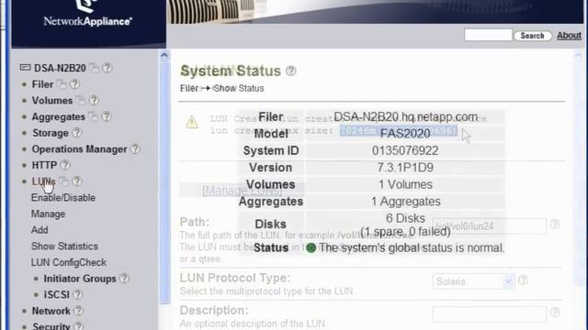Click the sidebar scroll up arrow
This screenshot has width=588, height=330.
(164, 55)
